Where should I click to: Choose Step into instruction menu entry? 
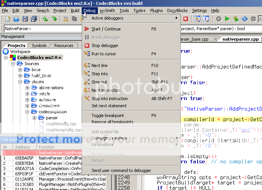pyautogui.click(x=131, y=99)
